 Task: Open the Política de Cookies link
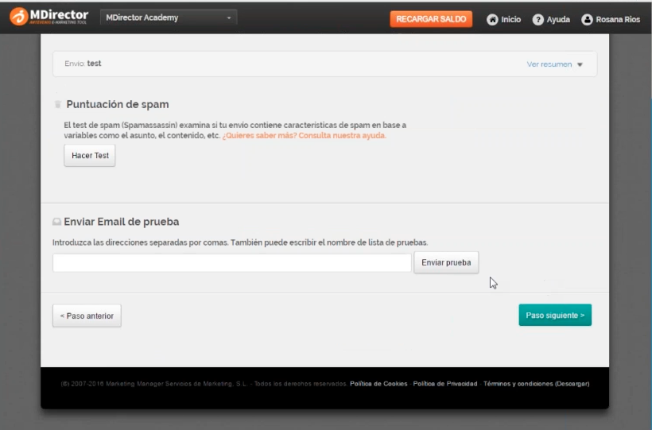[x=378, y=384]
